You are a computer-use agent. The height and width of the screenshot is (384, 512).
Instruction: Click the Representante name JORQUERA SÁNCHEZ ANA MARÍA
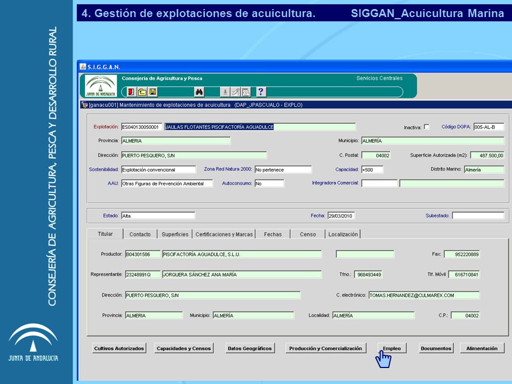242,275
